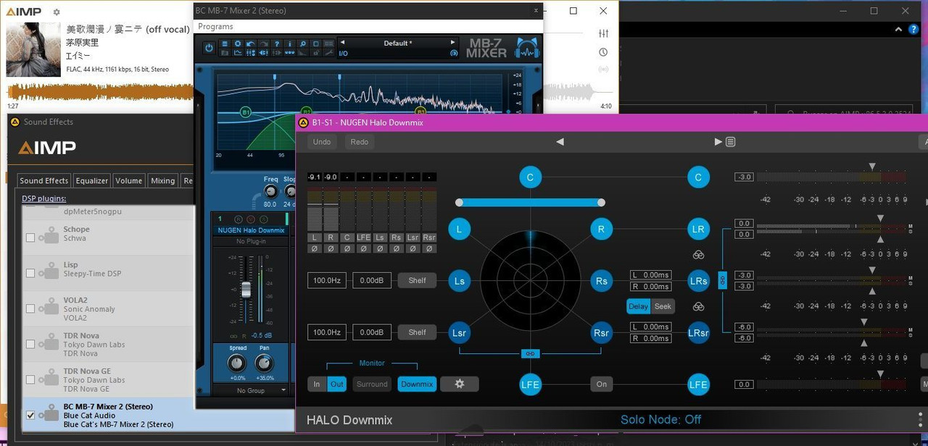Open the Mixing tab in AIMP Sound Effects
The image size is (928, 446).
click(162, 180)
